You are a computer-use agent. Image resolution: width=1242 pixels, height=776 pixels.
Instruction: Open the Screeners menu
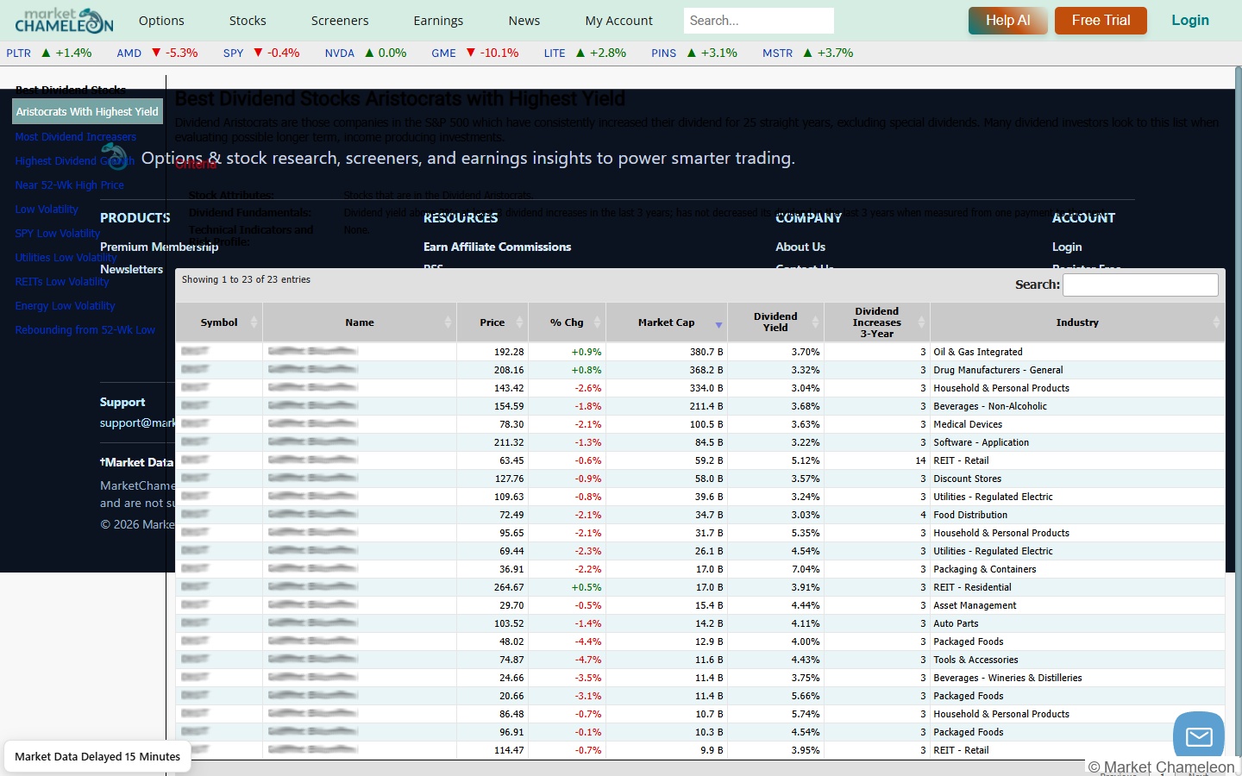click(x=340, y=21)
